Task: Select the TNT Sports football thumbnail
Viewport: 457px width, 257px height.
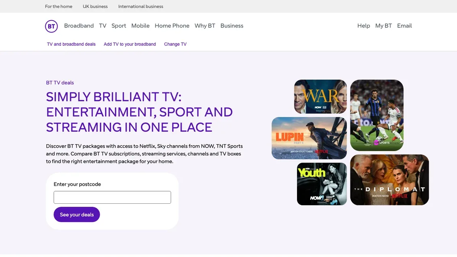Action: [377, 115]
